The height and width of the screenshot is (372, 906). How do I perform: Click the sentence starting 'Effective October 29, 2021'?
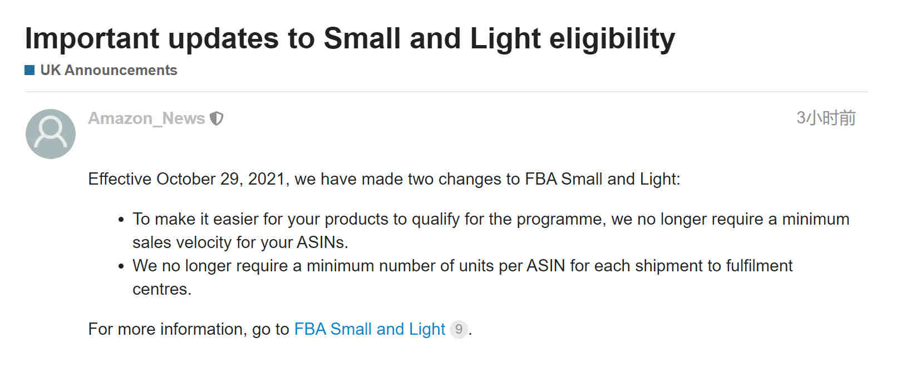pos(384,179)
